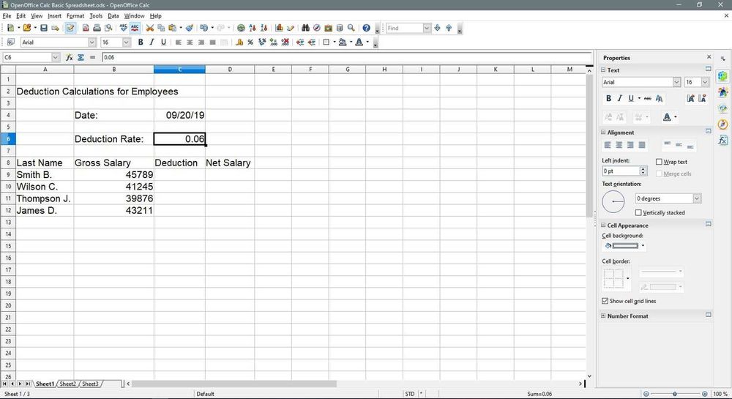This screenshot has width=732, height=399.
Task: Click STD selection mode in status bar
Action: [x=409, y=394]
